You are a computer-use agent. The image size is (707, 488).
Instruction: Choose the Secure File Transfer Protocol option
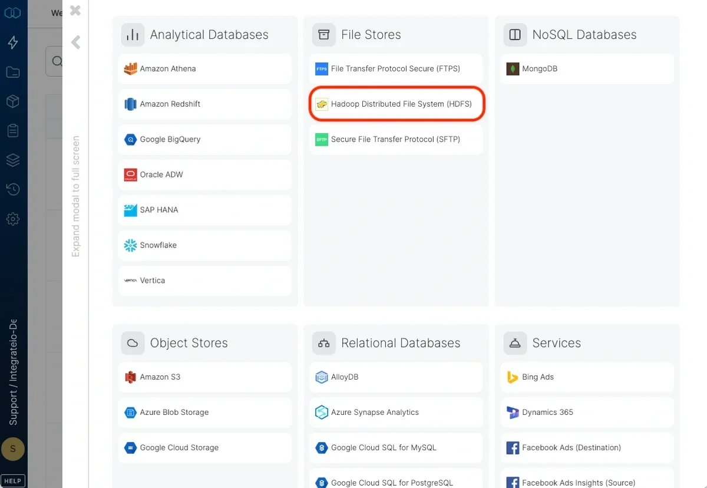(396, 139)
